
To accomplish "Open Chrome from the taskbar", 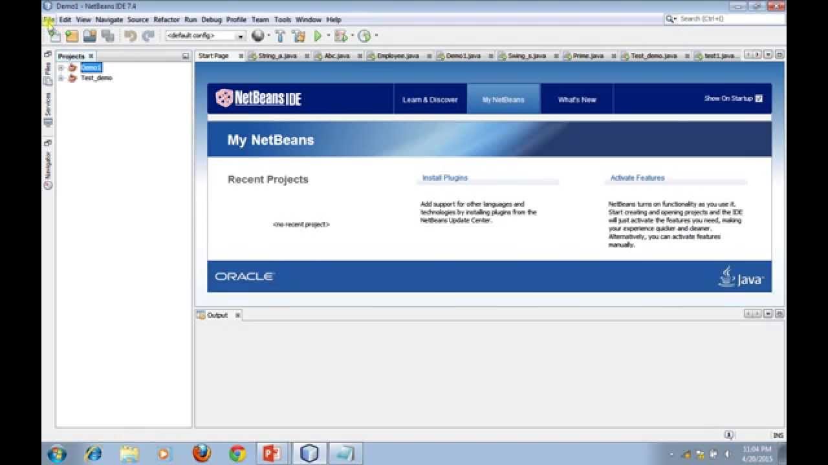I will pyautogui.click(x=237, y=453).
